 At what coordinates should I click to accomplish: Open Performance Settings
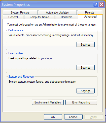86,45
